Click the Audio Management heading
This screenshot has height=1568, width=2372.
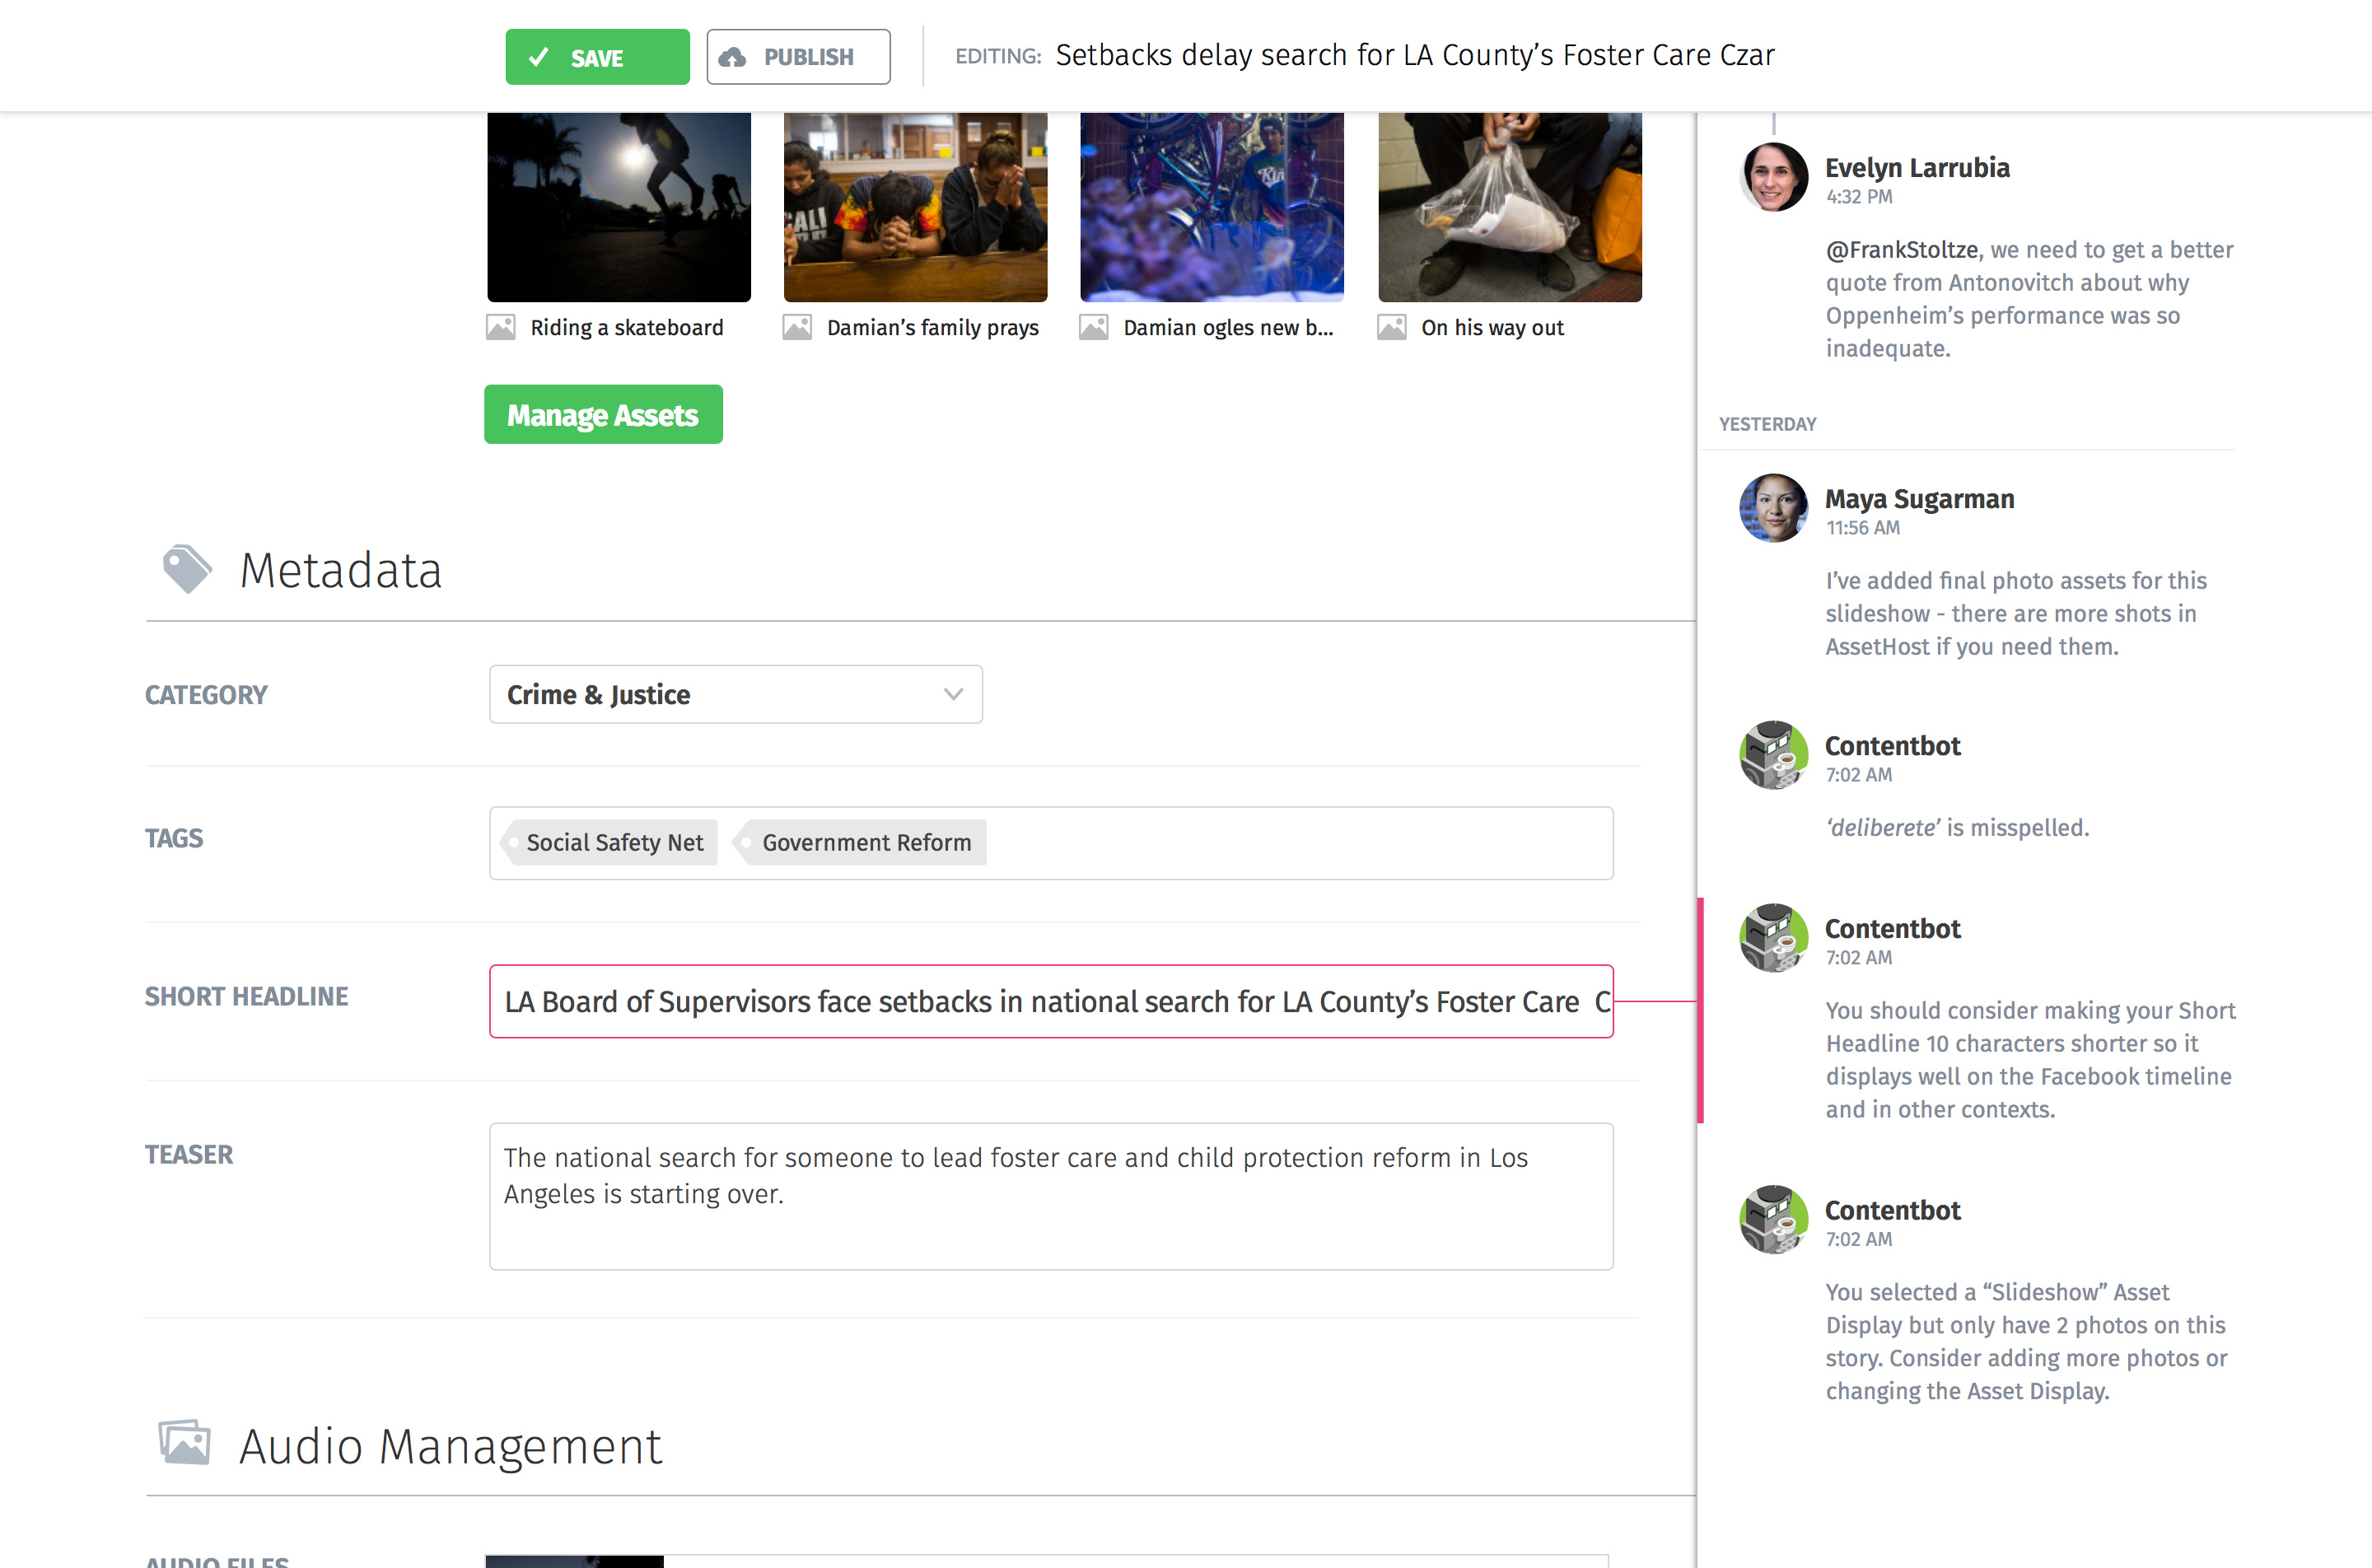tap(450, 1446)
